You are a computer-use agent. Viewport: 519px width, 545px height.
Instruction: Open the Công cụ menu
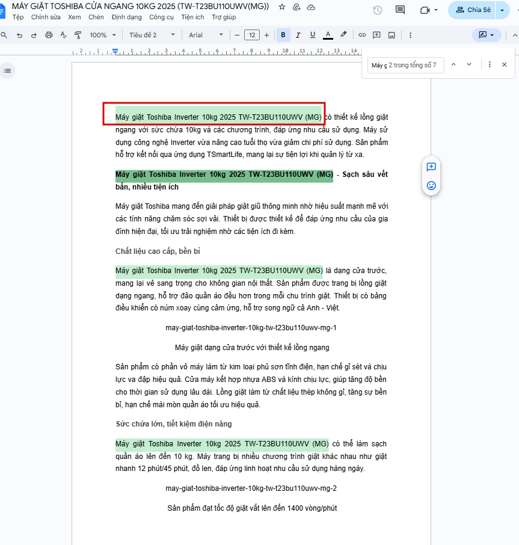[x=162, y=17]
